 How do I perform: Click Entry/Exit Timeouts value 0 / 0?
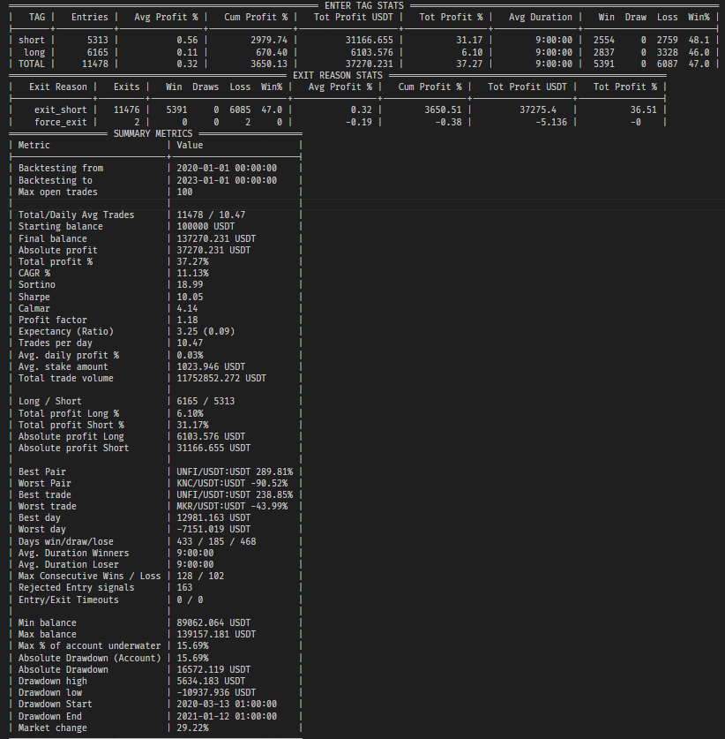coord(190,600)
